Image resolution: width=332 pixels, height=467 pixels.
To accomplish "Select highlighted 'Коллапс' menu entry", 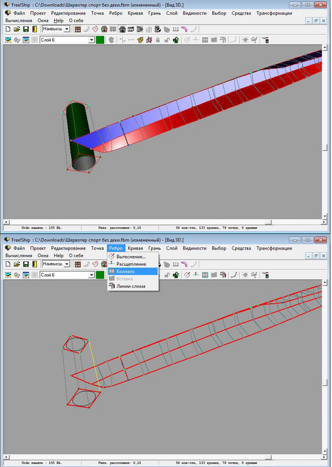I will 133,271.
